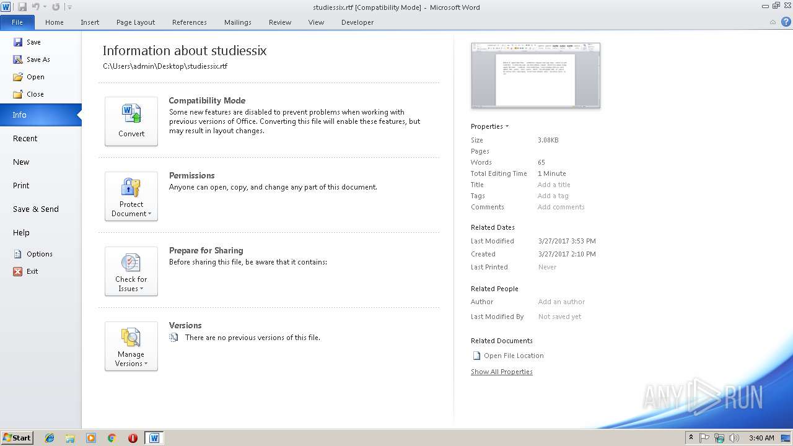Image resolution: width=793 pixels, height=446 pixels.
Task: Click the Word taskbar button
Action: 154,438
